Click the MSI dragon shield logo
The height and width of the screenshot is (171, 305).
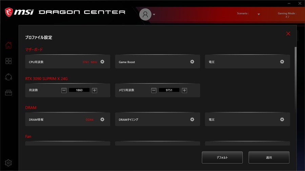pos(9,12)
